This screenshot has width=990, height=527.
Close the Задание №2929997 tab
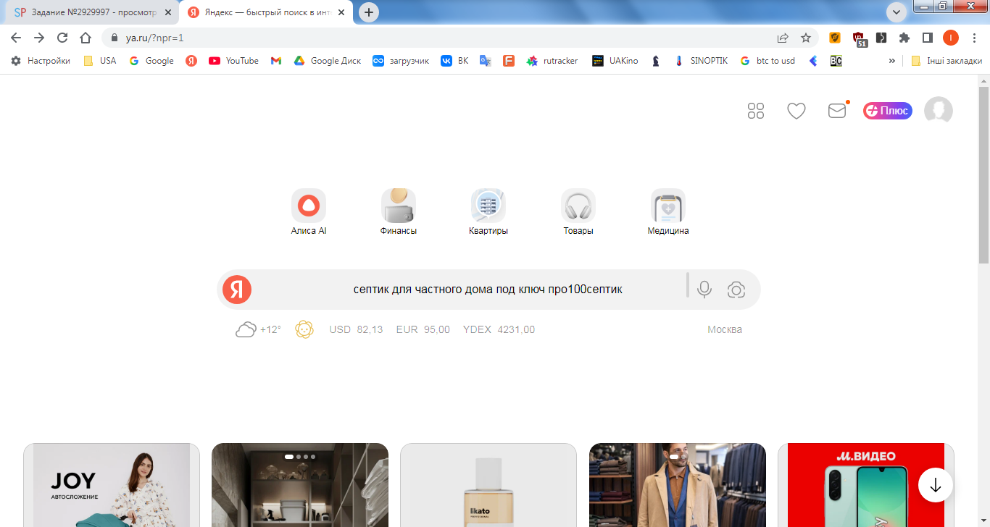pos(167,12)
